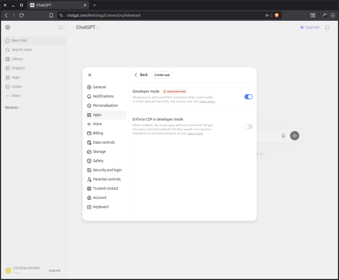Screen dimensions: 339x280
Task: Click Upgrade button next to user name
Action: (55, 271)
